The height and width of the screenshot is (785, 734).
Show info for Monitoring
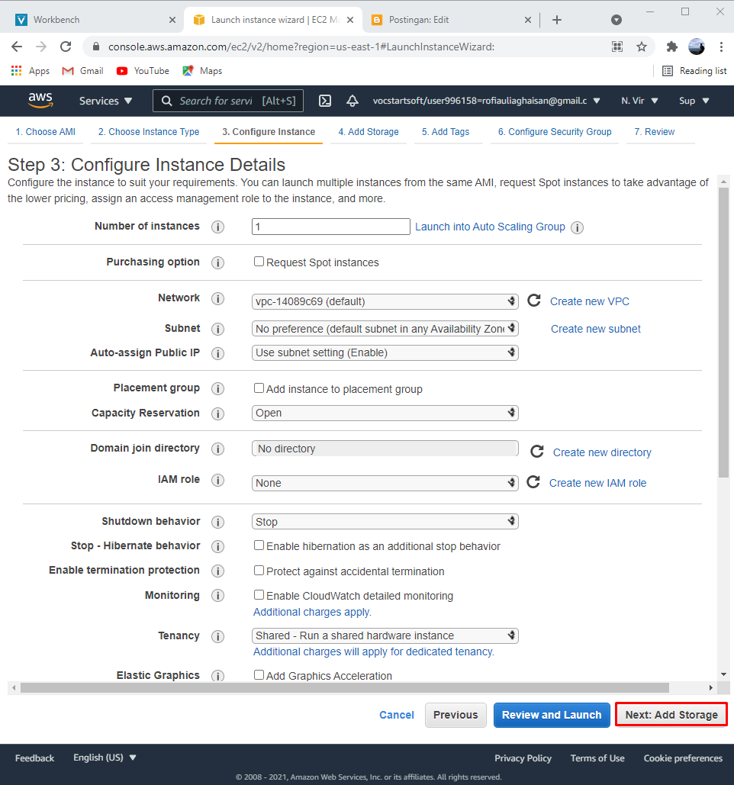point(217,595)
